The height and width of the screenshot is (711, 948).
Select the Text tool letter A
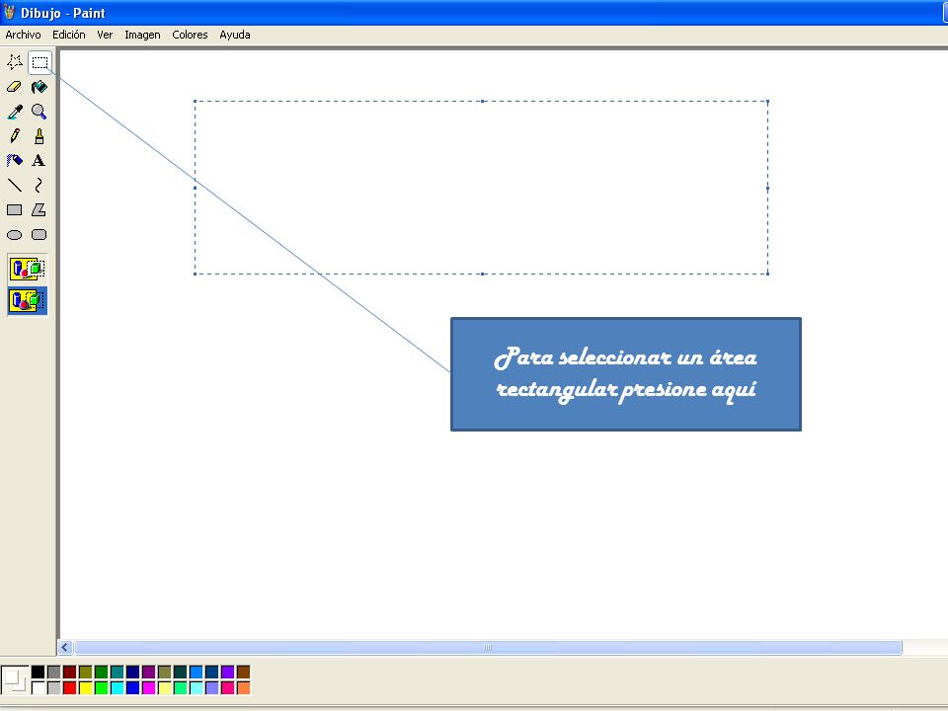click(39, 160)
